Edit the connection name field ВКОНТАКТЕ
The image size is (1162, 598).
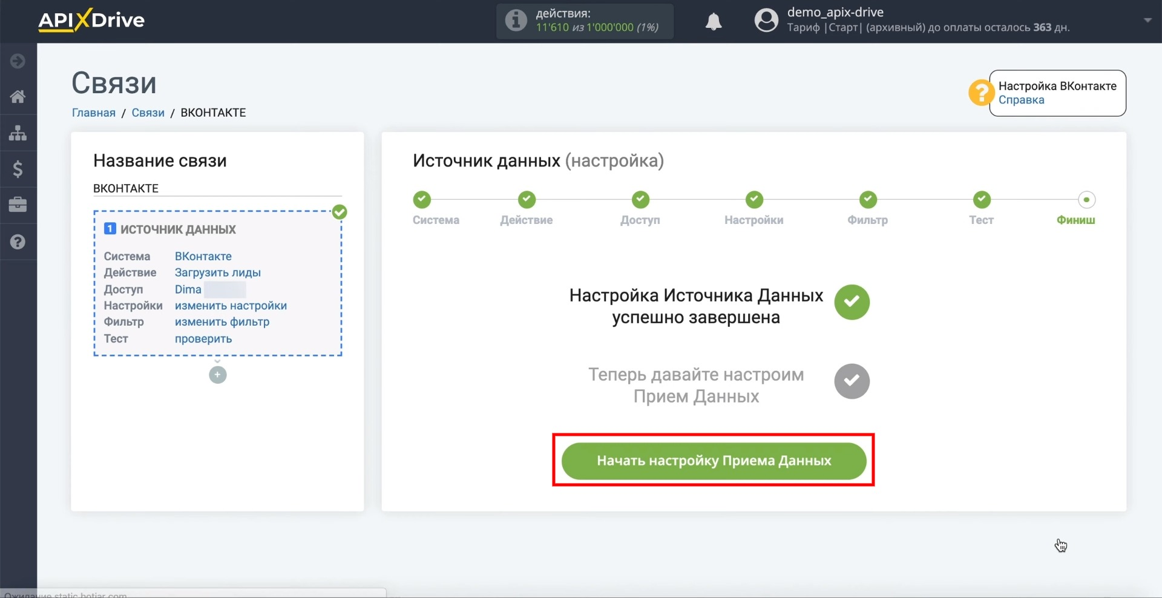217,188
